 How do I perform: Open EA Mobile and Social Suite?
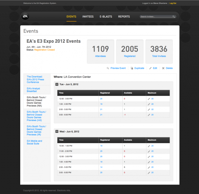pyautogui.click(x=34, y=142)
